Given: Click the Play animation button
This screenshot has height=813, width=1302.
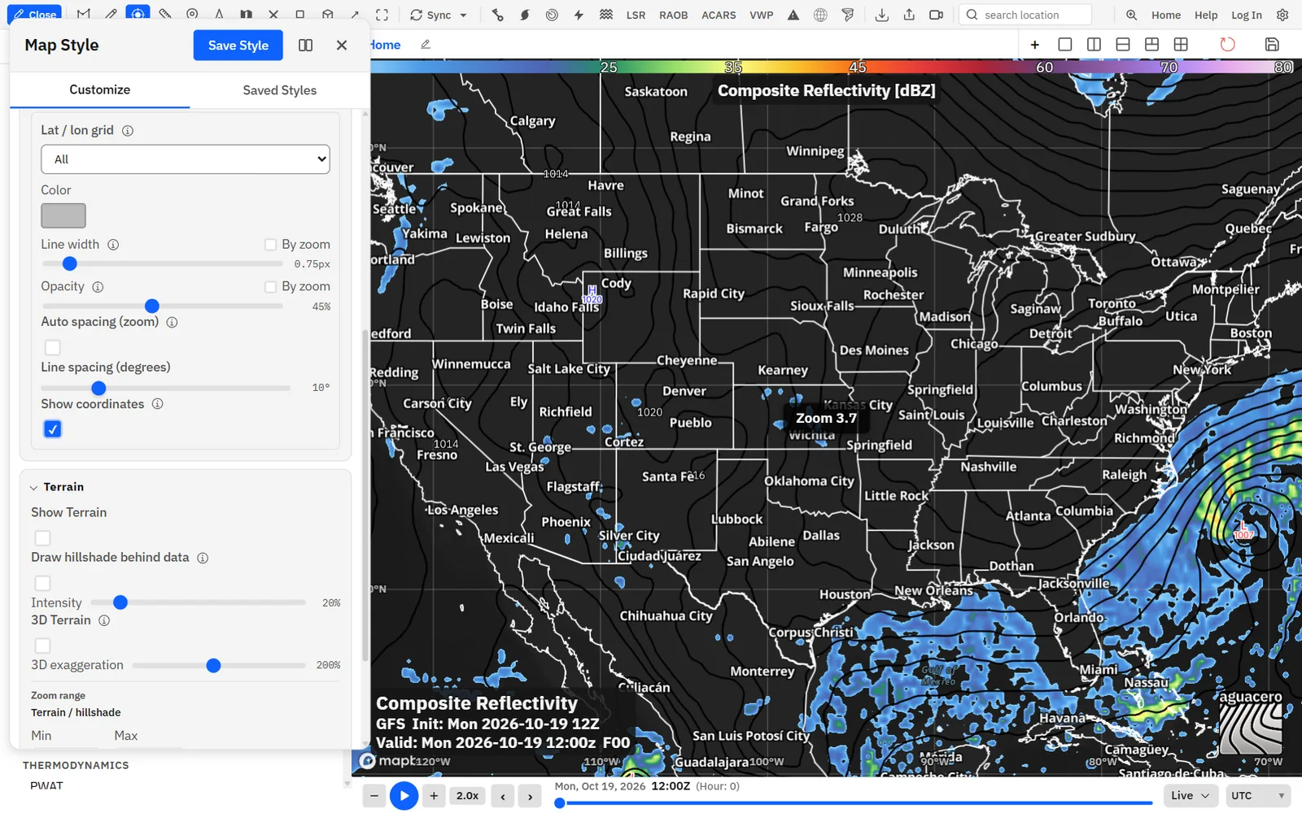Looking at the screenshot, I should (x=404, y=796).
